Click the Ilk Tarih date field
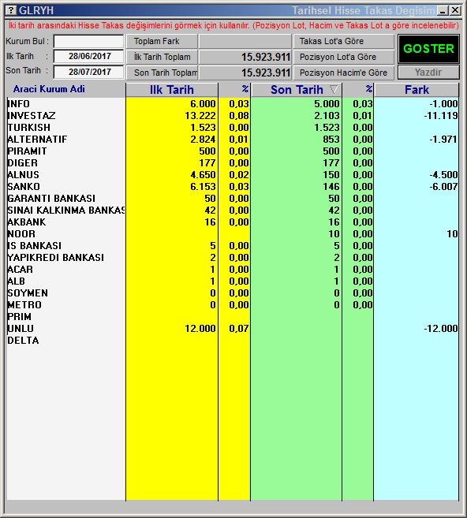Image resolution: width=467 pixels, height=518 pixels. [x=88, y=56]
